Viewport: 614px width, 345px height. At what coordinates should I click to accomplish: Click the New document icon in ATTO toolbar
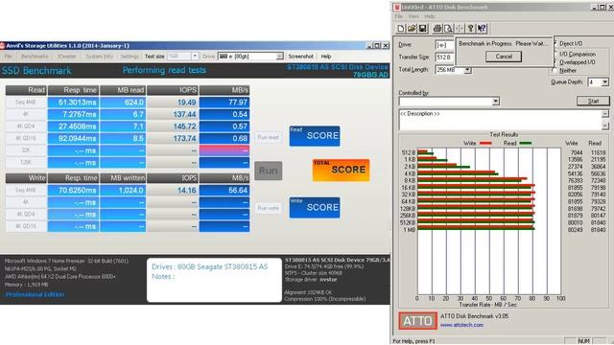(401, 28)
